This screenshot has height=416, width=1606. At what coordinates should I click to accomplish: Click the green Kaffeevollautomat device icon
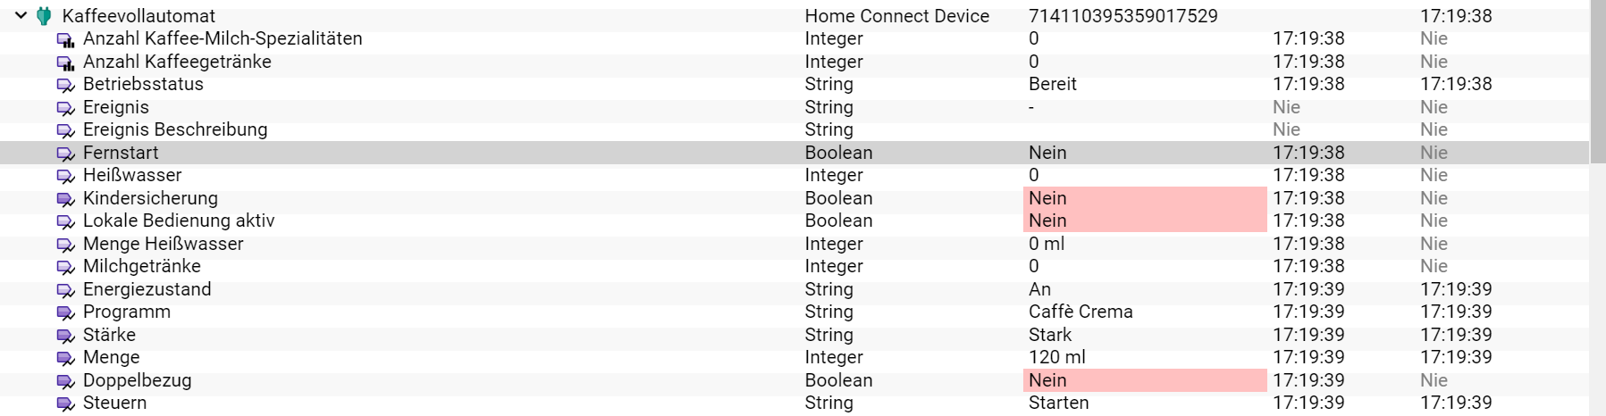click(44, 16)
